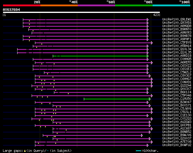Select the UniRef100_A9PHF1 label

click(177, 39)
